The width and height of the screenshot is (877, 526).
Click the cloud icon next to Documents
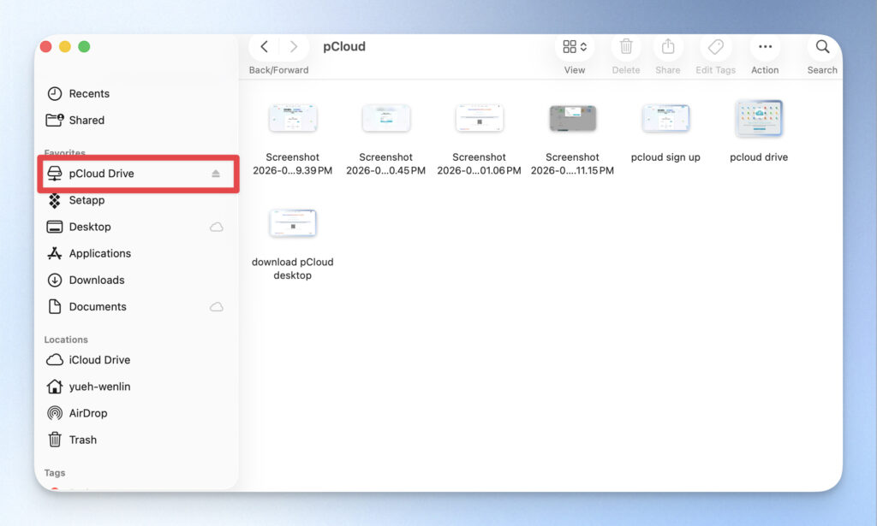pos(217,307)
